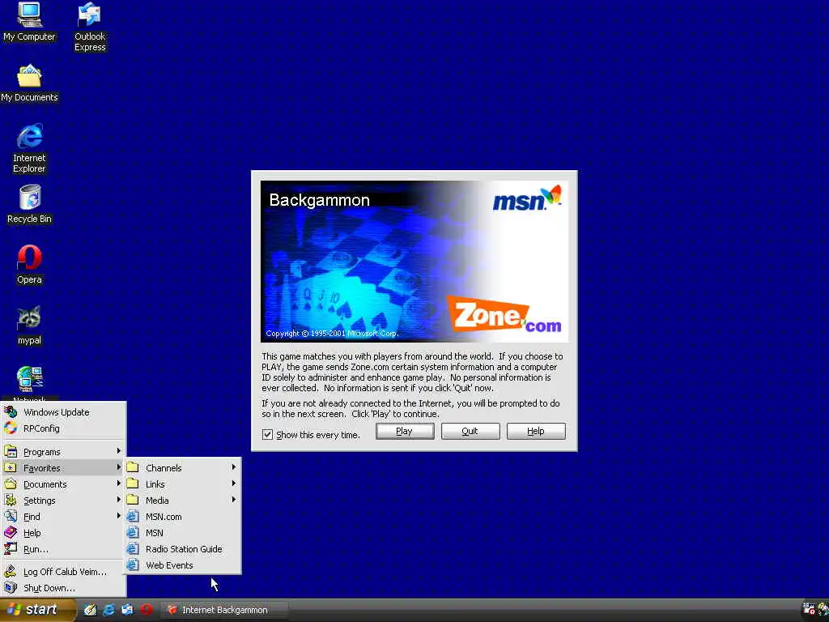Launch Outlook Express from quick launch

coord(127,610)
